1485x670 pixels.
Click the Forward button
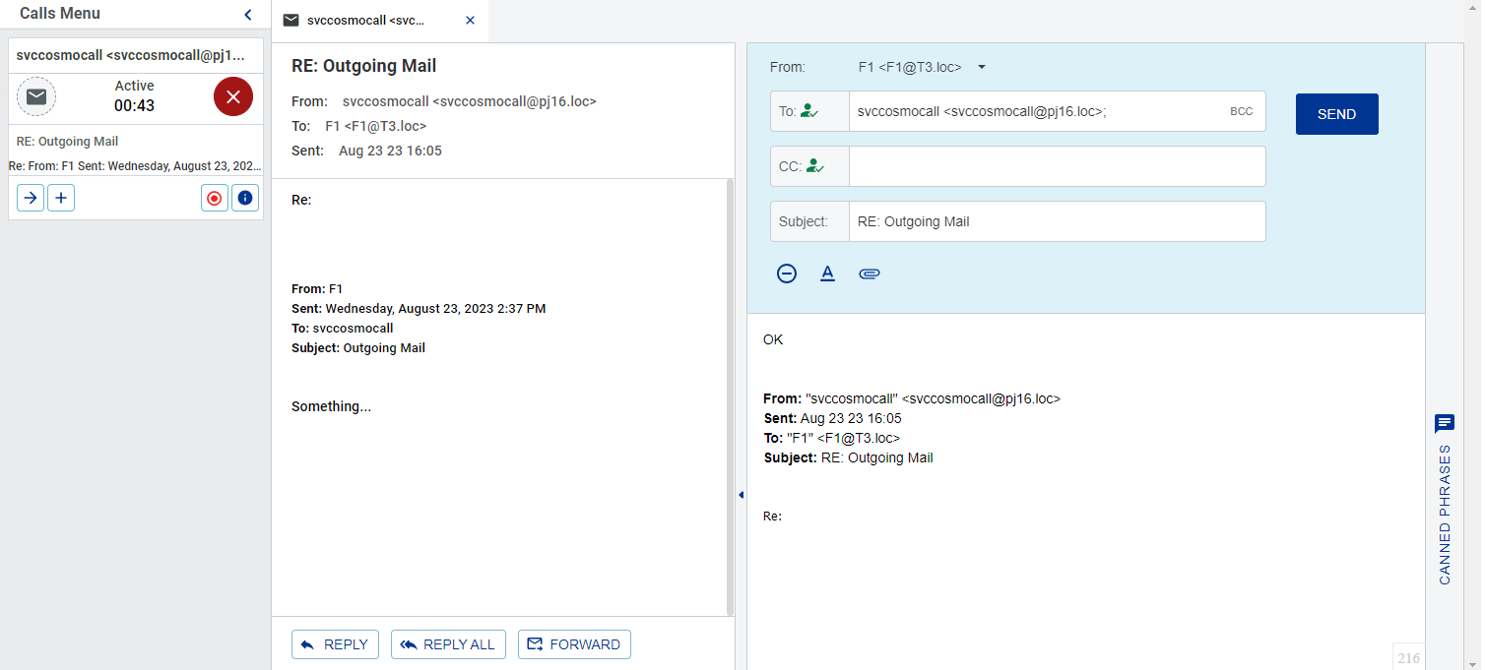pyautogui.click(x=574, y=644)
